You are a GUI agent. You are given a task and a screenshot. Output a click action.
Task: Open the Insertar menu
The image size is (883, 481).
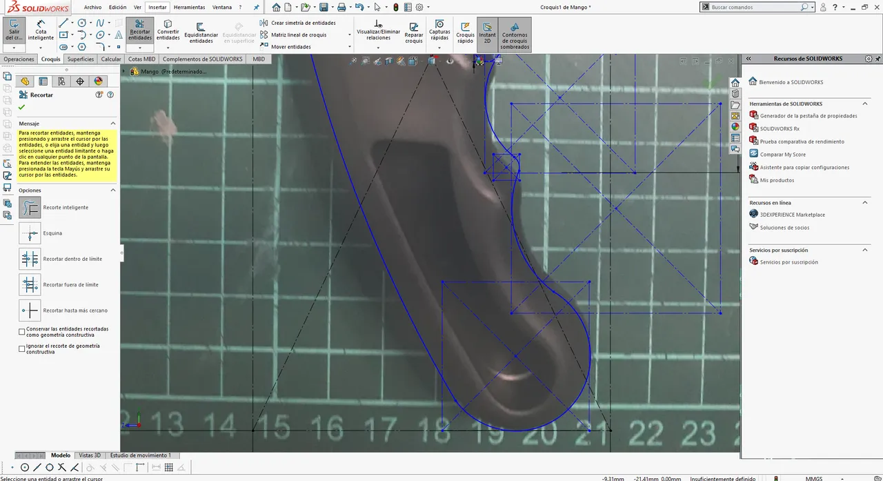tap(157, 7)
